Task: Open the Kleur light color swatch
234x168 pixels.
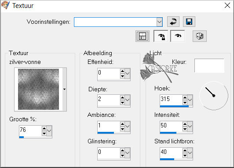Action: click(x=209, y=66)
